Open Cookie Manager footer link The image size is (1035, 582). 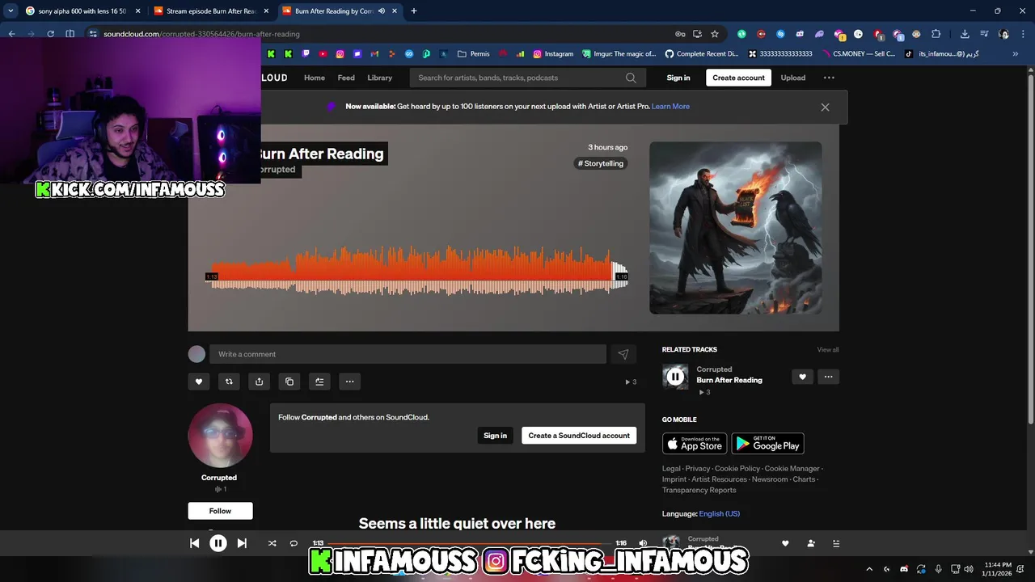pos(792,469)
